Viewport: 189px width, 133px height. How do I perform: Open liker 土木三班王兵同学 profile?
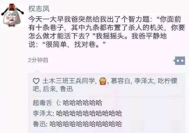69,81
